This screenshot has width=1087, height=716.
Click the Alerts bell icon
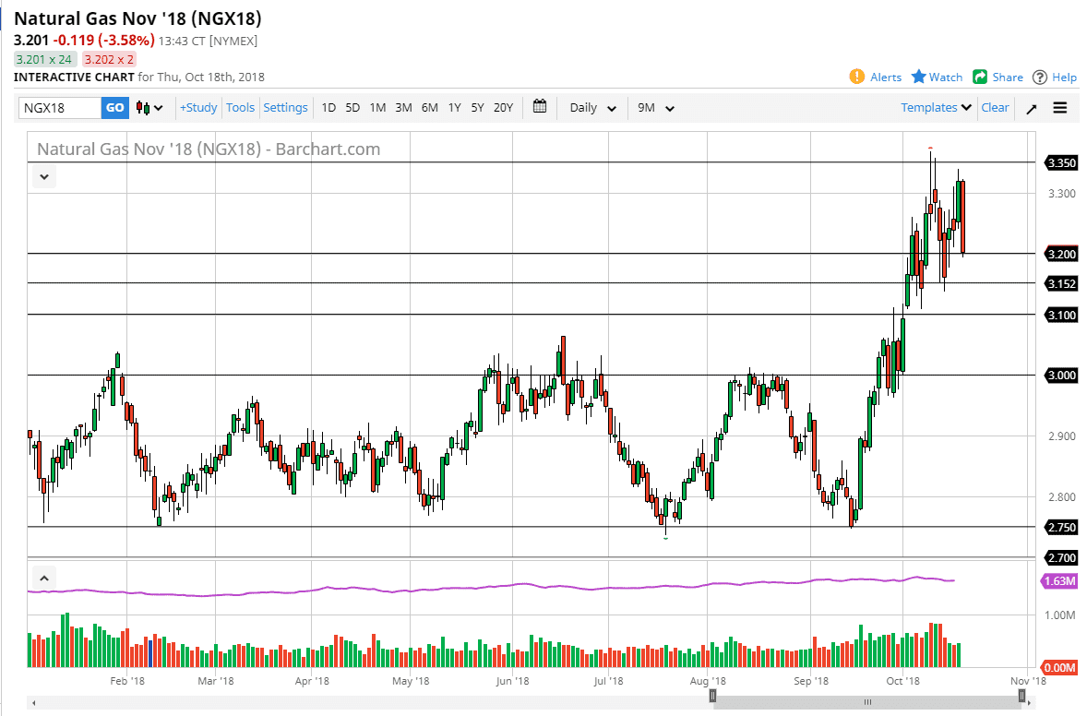coord(856,77)
